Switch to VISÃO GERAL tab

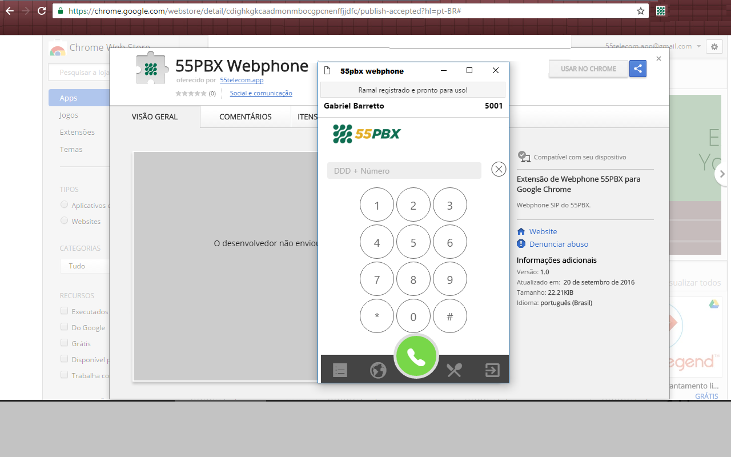(155, 117)
